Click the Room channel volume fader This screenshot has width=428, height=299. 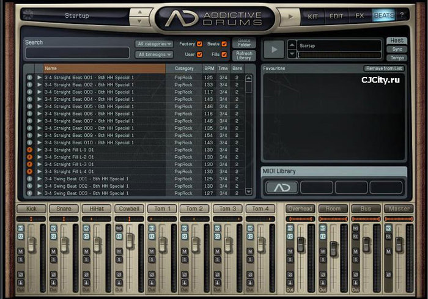tap(333, 248)
